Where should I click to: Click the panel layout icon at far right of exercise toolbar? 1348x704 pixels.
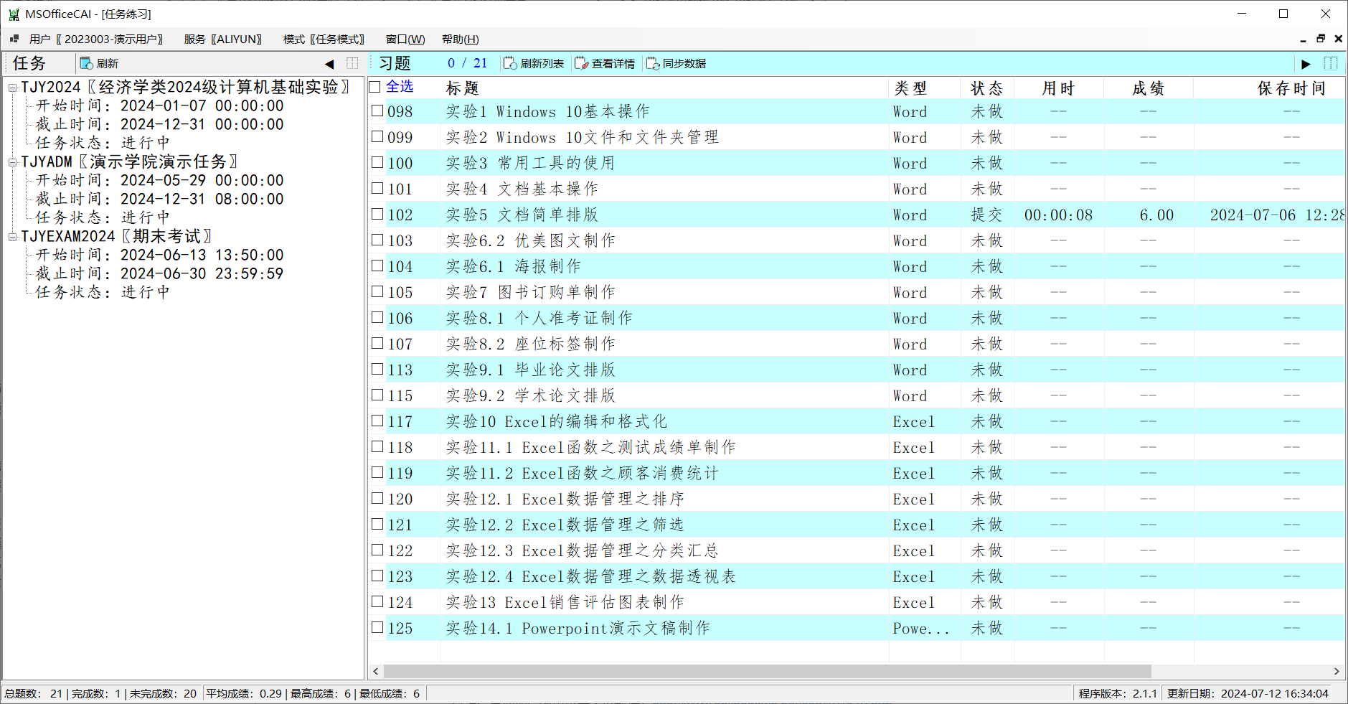(x=1331, y=63)
